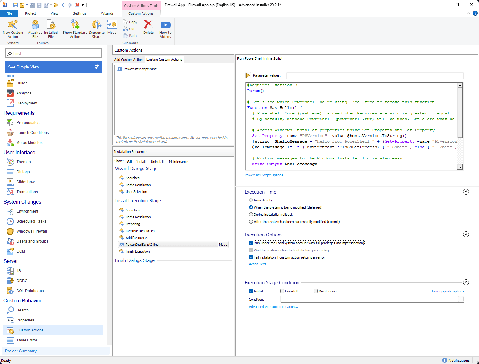Collapse the Execution Stage Condition section
Viewport: 479px width, 364px height.
coord(466,282)
